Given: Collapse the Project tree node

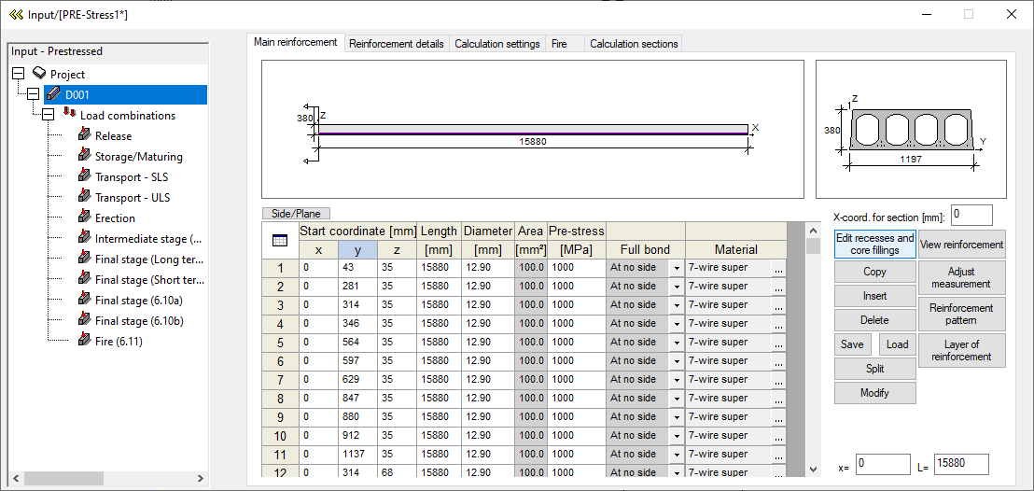Looking at the screenshot, I should [x=19, y=74].
